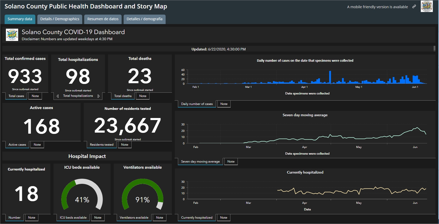This screenshot has width=439, height=224.
Task: Select the Detalles / demografía tab
Action: click(x=144, y=19)
